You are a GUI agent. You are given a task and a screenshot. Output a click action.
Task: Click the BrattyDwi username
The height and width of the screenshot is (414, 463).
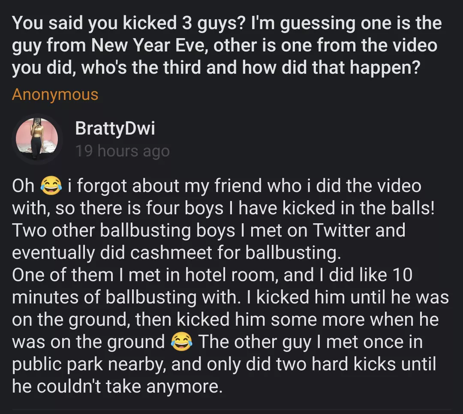tap(115, 128)
